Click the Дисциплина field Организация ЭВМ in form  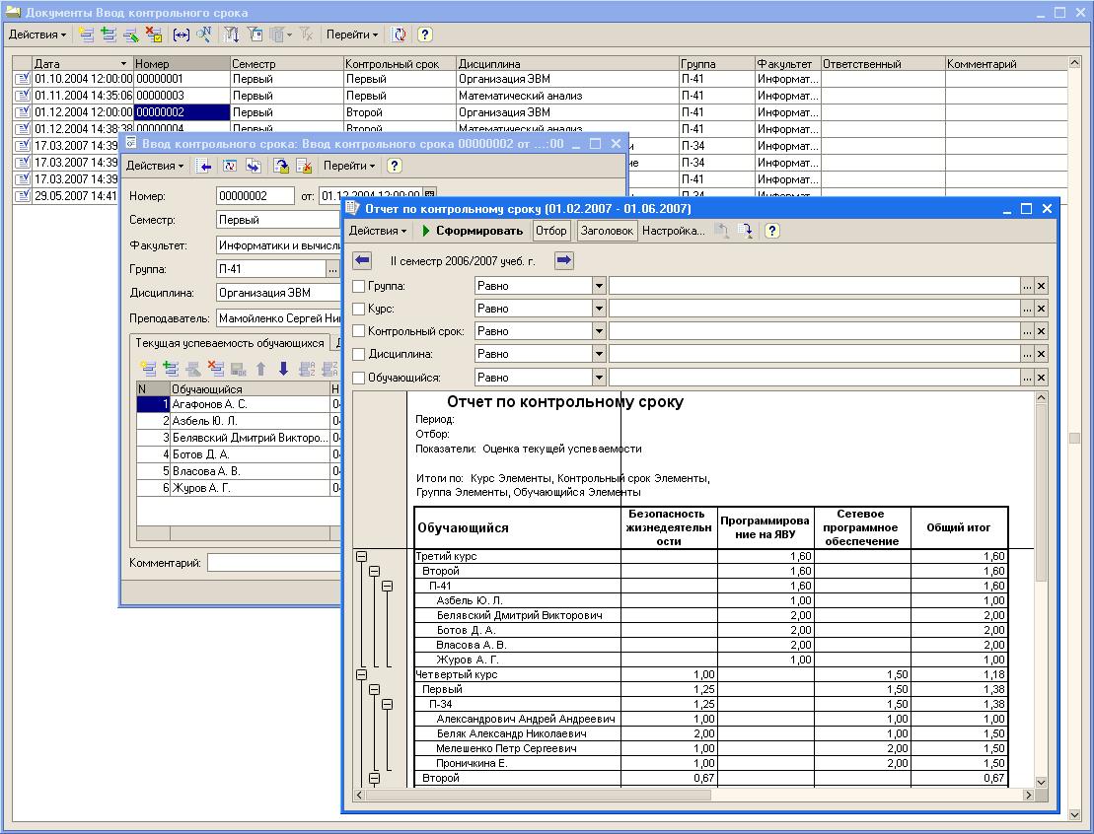[x=278, y=293]
